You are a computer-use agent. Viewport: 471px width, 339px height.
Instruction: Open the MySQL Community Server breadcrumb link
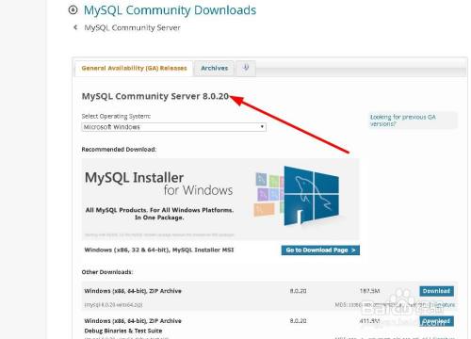point(132,27)
